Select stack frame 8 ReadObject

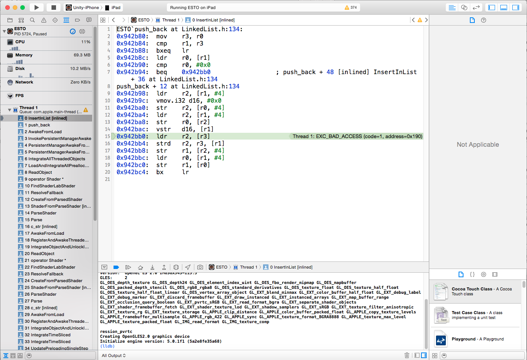(x=46, y=172)
